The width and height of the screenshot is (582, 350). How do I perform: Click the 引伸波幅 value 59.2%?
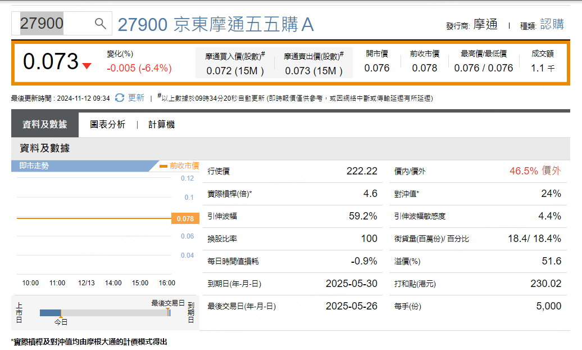tap(363, 216)
